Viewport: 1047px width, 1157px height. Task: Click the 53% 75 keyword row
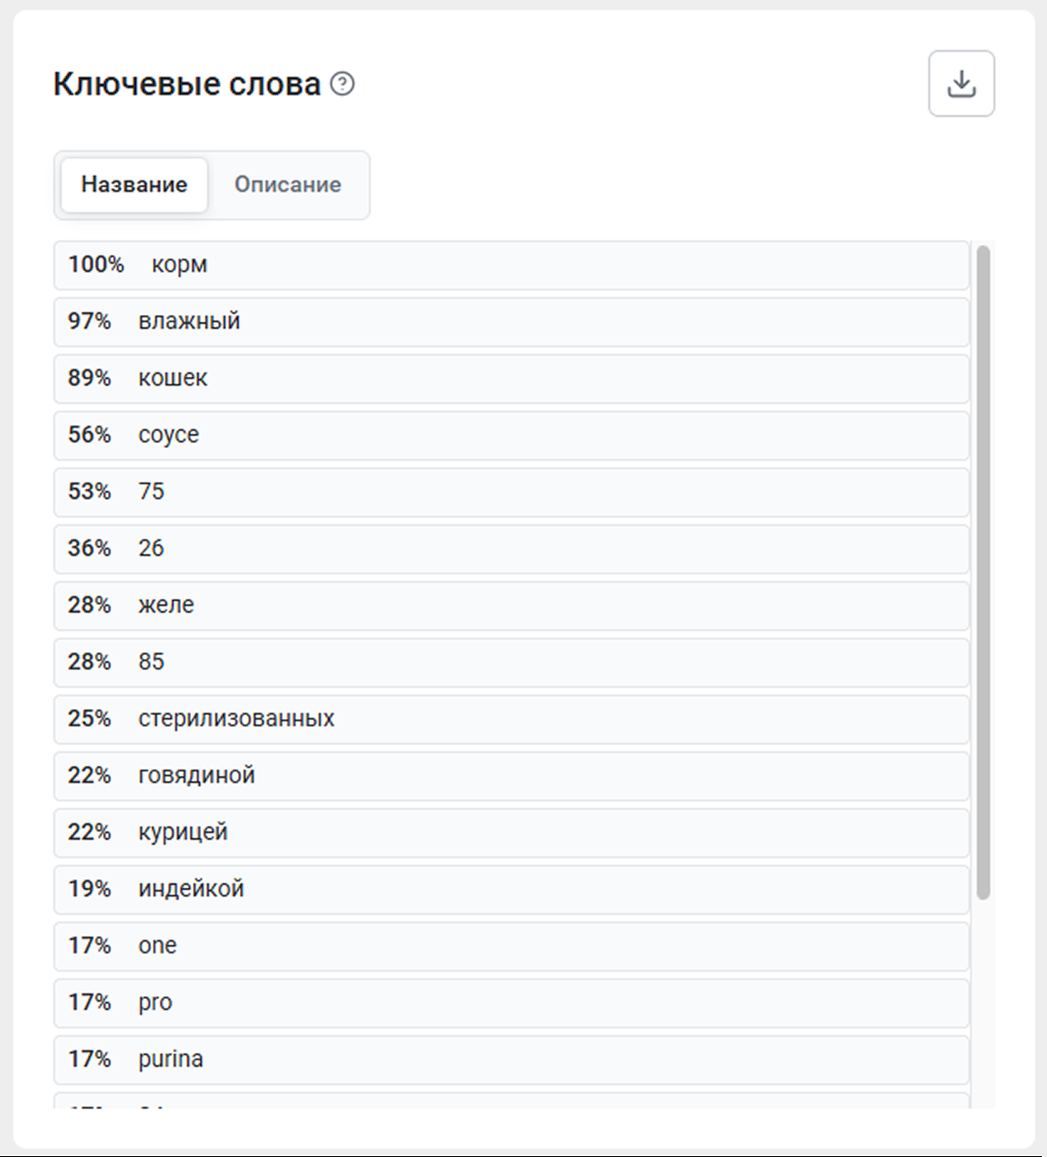click(x=511, y=493)
